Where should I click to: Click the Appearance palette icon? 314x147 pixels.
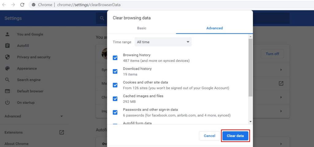click(7, 68)
